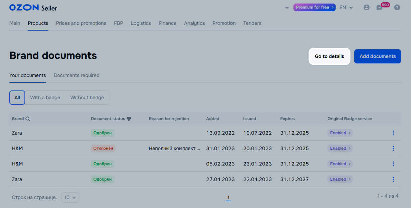
Task: Click the issued date 23.01.2023
Action: (257, 164)
